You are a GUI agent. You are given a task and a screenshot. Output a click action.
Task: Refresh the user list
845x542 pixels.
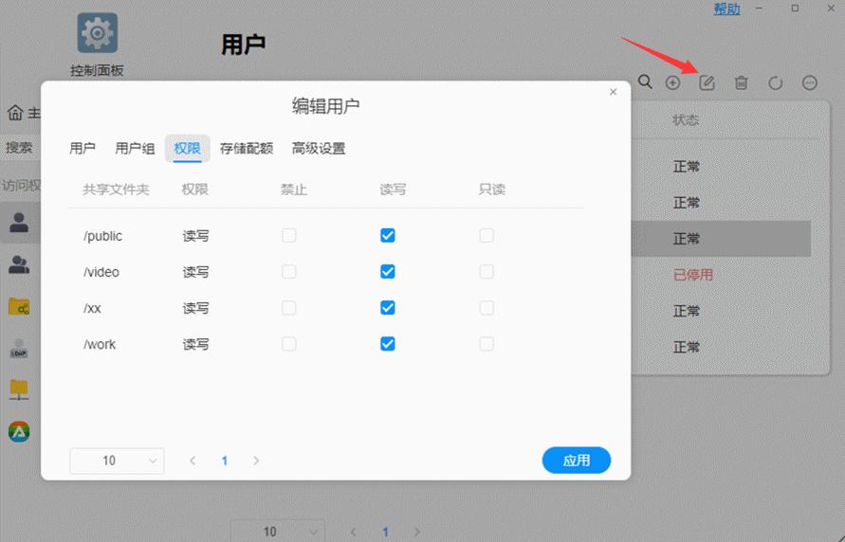point(775,82)
